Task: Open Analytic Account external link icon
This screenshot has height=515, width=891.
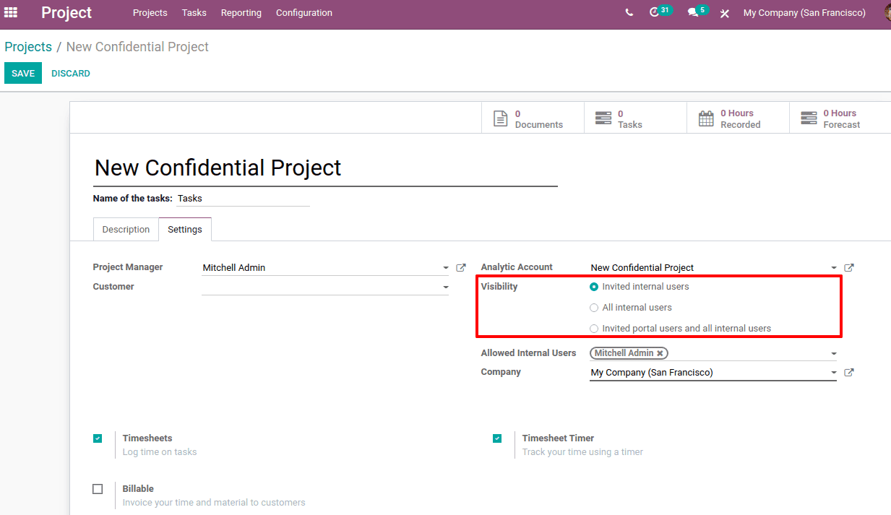Action: [849, 268]
